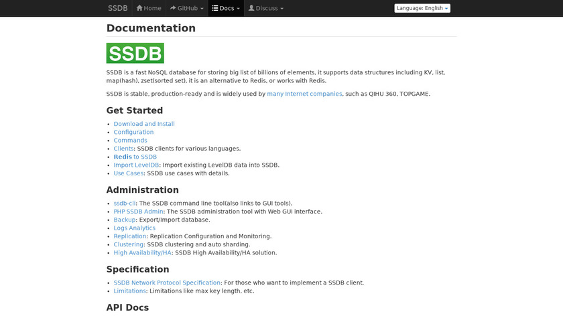
Task: Open the Language: English selector
Action: coord(422,8)
